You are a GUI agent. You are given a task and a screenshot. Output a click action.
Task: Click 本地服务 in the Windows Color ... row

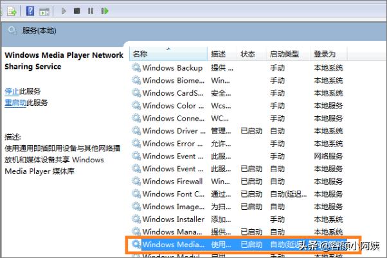pos(328,106)
